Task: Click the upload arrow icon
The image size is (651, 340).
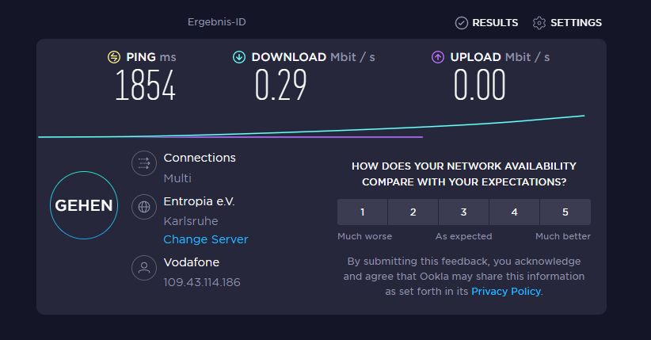Action: tap(438, 57)
